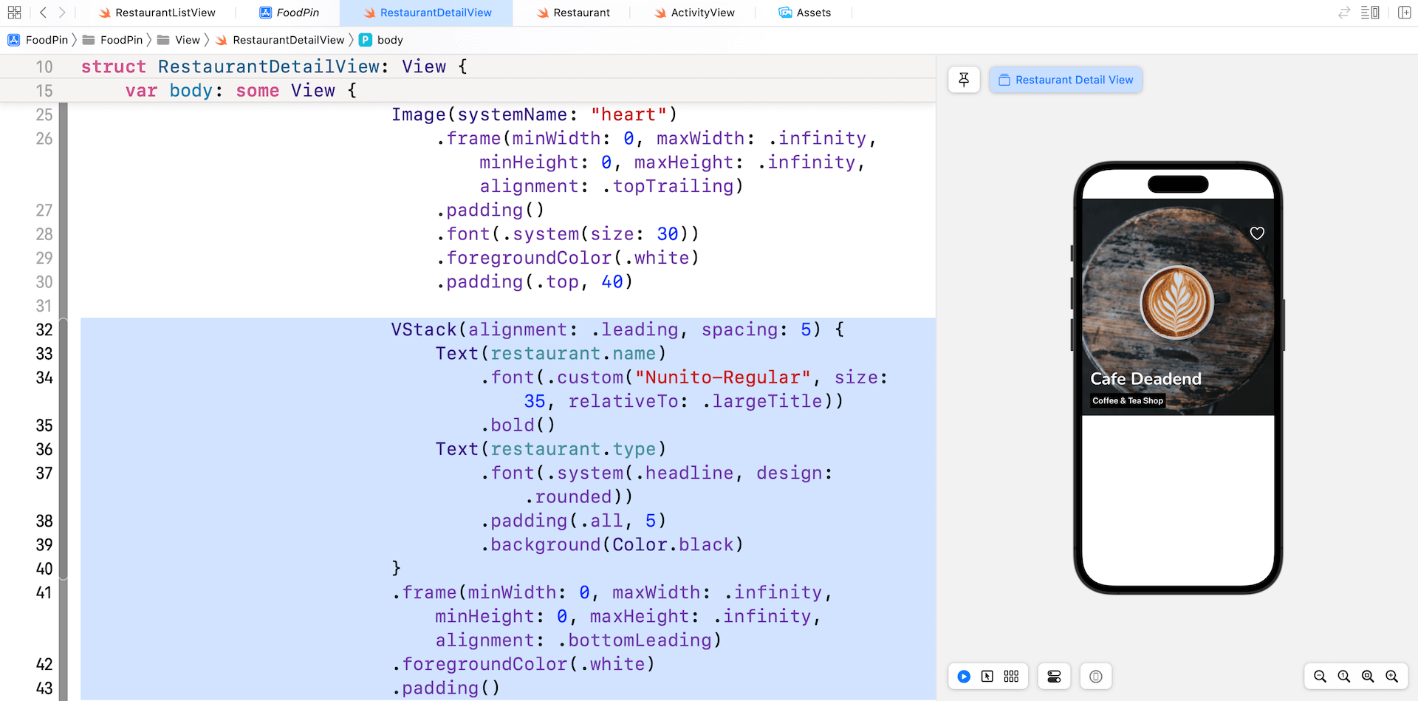Start live preview with the play button

coord(964,676)
